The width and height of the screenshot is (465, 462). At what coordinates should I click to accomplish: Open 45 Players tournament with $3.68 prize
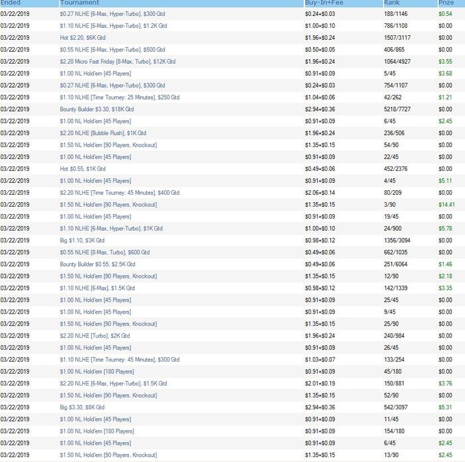[96, 73]
